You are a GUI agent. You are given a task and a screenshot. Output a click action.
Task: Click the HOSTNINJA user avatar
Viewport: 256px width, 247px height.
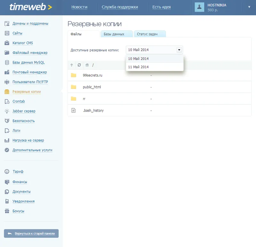pyautogui.click(x=199, y=7)
